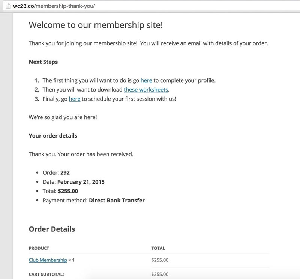The height and width of the screenshot is (279, 300).
Task: Open the 'here' link to complete your profile
Action: point(147,80)
